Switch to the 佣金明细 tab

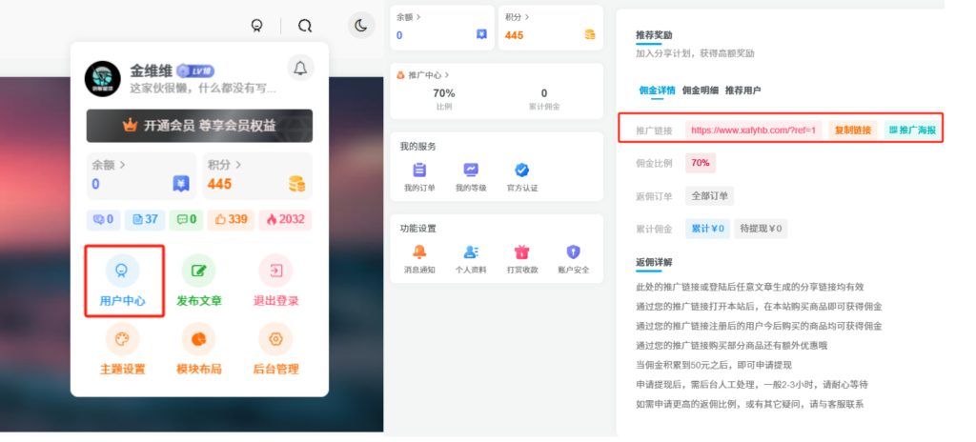pos(701,90)
